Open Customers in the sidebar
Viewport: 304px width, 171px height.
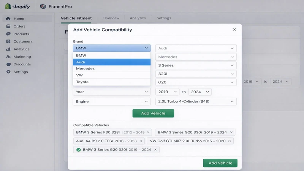click(x=23, y=41)
